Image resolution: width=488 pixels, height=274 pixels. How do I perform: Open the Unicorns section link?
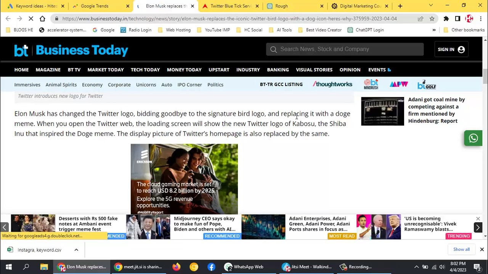pyautogui.click(x=146, y=84)
